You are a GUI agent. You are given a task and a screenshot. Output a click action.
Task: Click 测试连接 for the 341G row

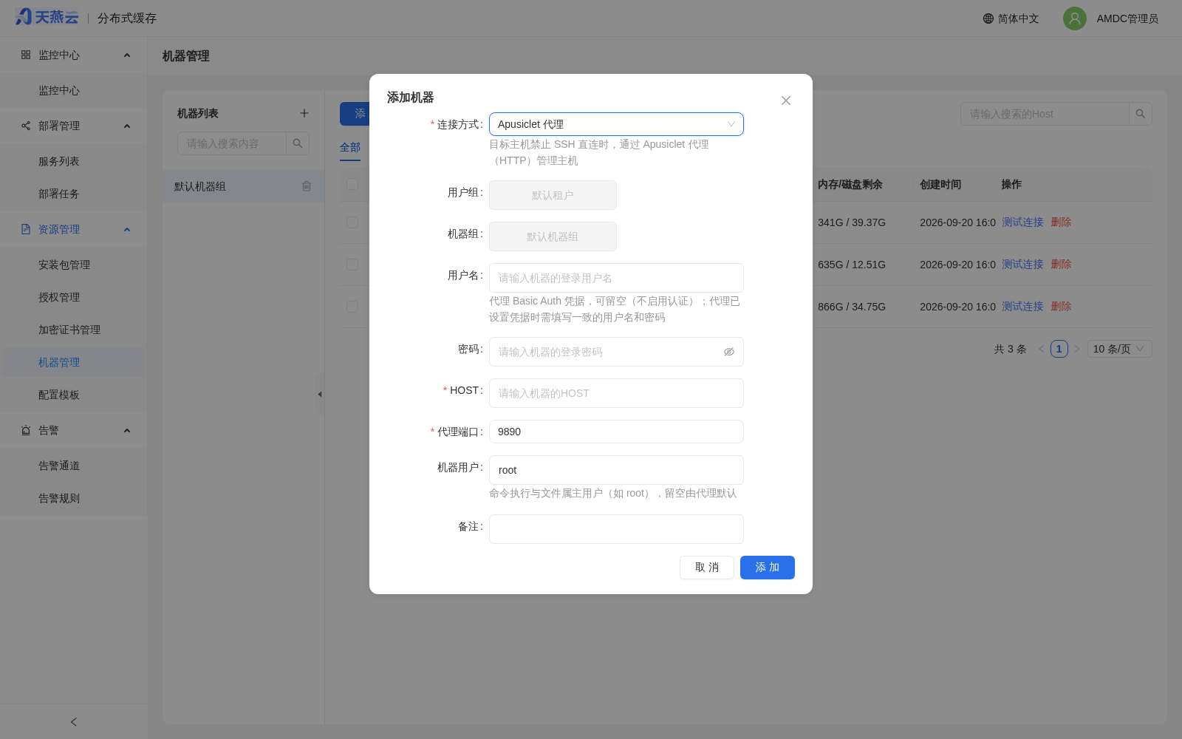click(1022, 222)
